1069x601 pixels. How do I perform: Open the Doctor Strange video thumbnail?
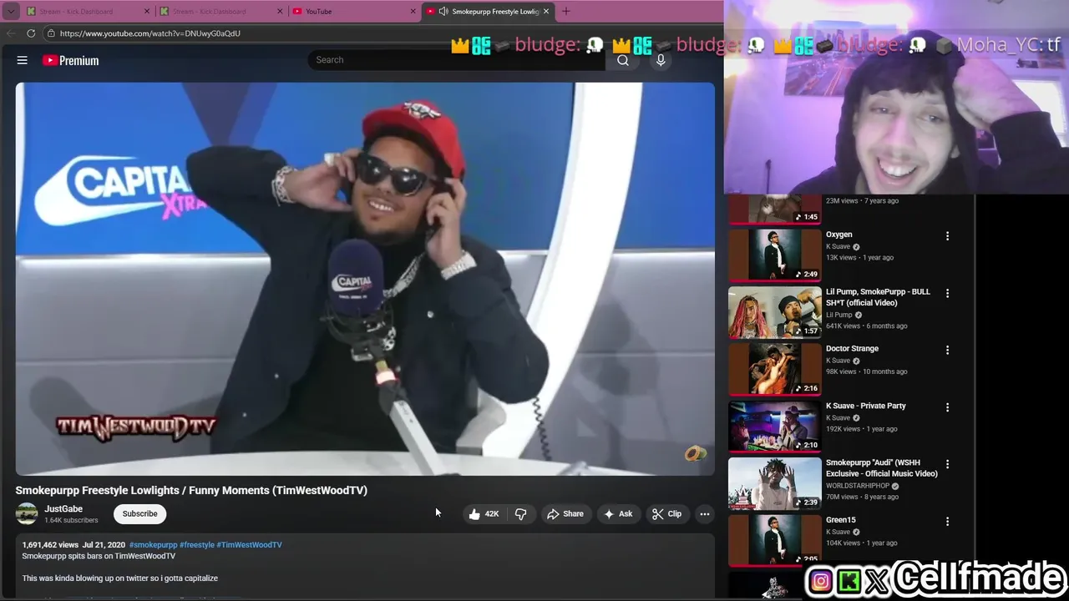tap(775, 369)
